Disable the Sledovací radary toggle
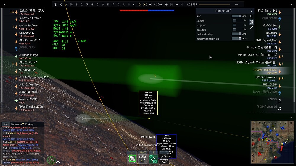This screenshot has width=296, height=166. click(x=236, y=34)
